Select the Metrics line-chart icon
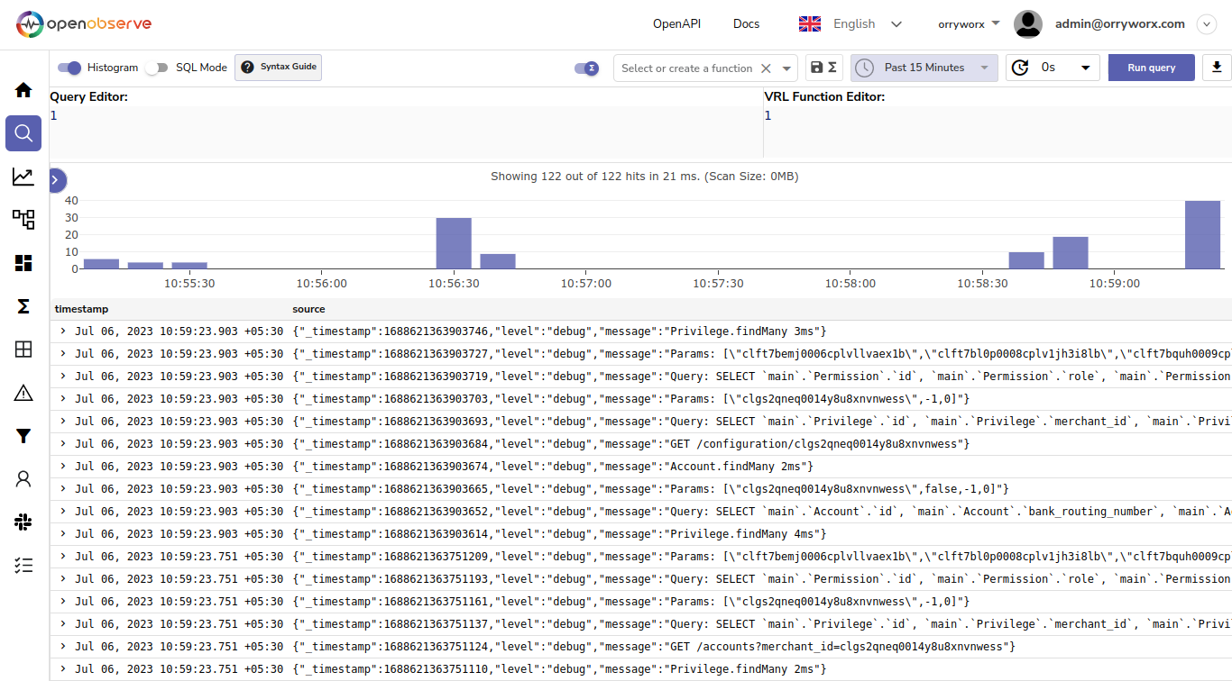This screenshot has height=681, width=1232. click(23, 176)
